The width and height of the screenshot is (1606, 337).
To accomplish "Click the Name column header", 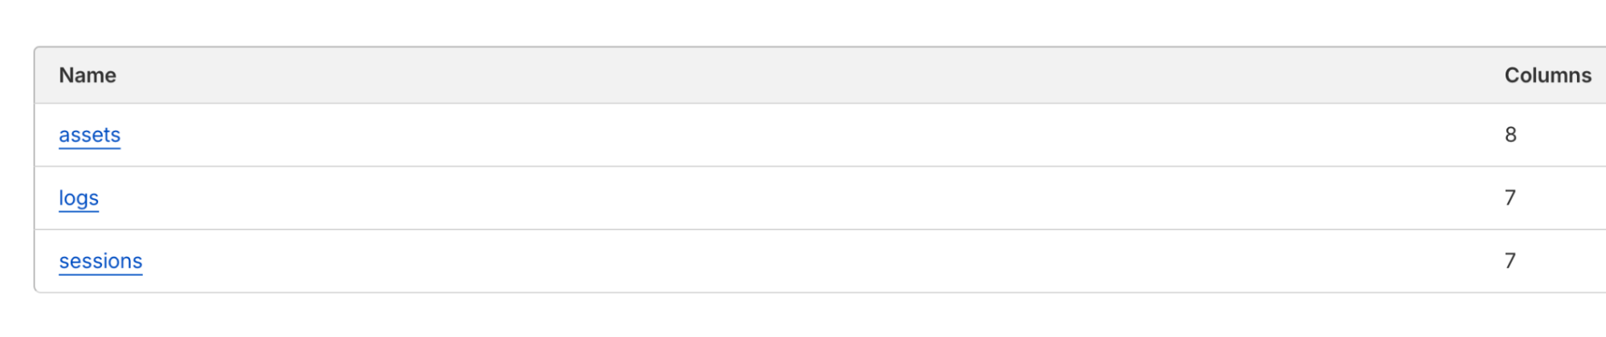I will [x=88, y=75].
